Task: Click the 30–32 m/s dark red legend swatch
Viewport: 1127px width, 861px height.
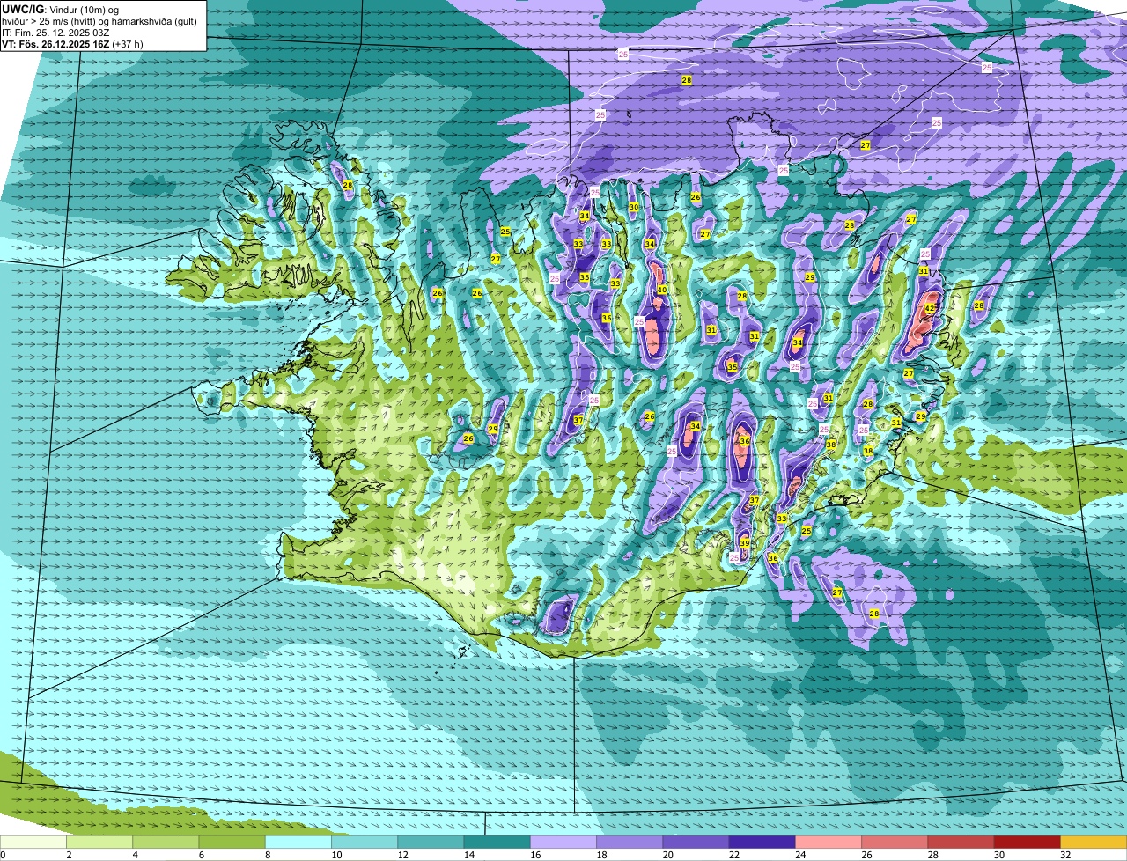Action: pyautogui.click(x=1028, y=843)
